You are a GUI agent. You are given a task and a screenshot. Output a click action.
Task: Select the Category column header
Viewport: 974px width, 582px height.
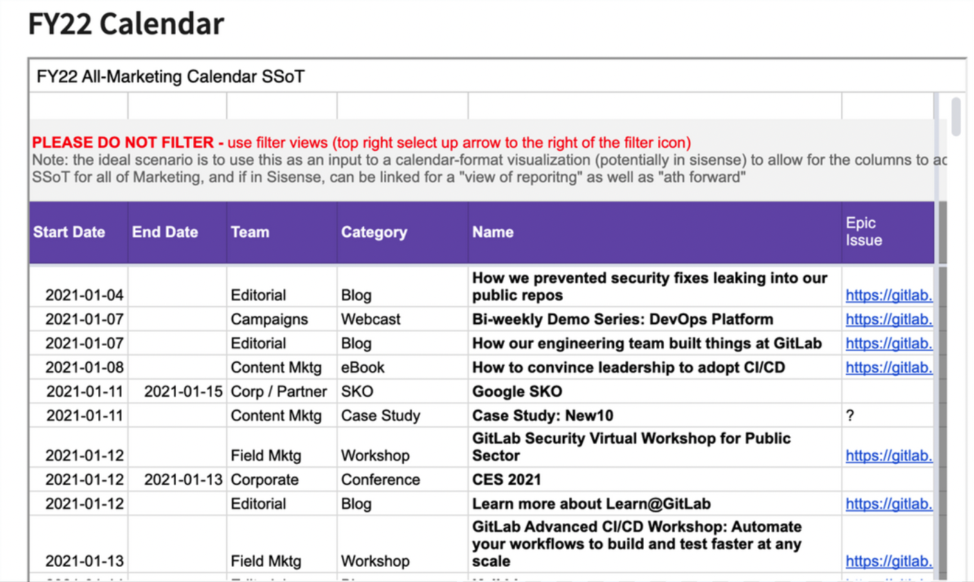(374, 232)
